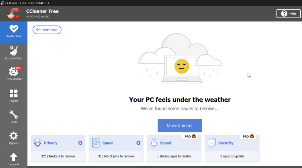The image size is (302, 168).
Task: Click 'We've found some issues to resolve' text
Action: [180, 109]
